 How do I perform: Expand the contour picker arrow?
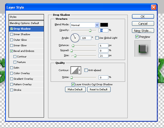pyautogui.click(x=80, y=70)
